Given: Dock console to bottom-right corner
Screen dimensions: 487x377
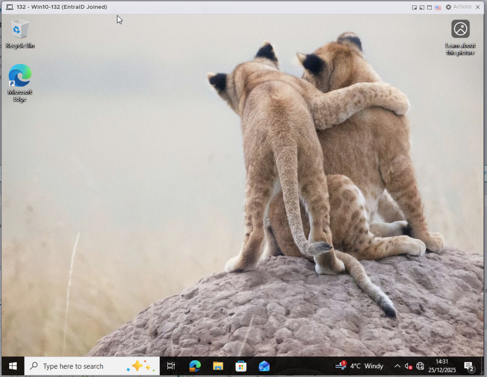Looking at the screenshot, I should 414,8.
